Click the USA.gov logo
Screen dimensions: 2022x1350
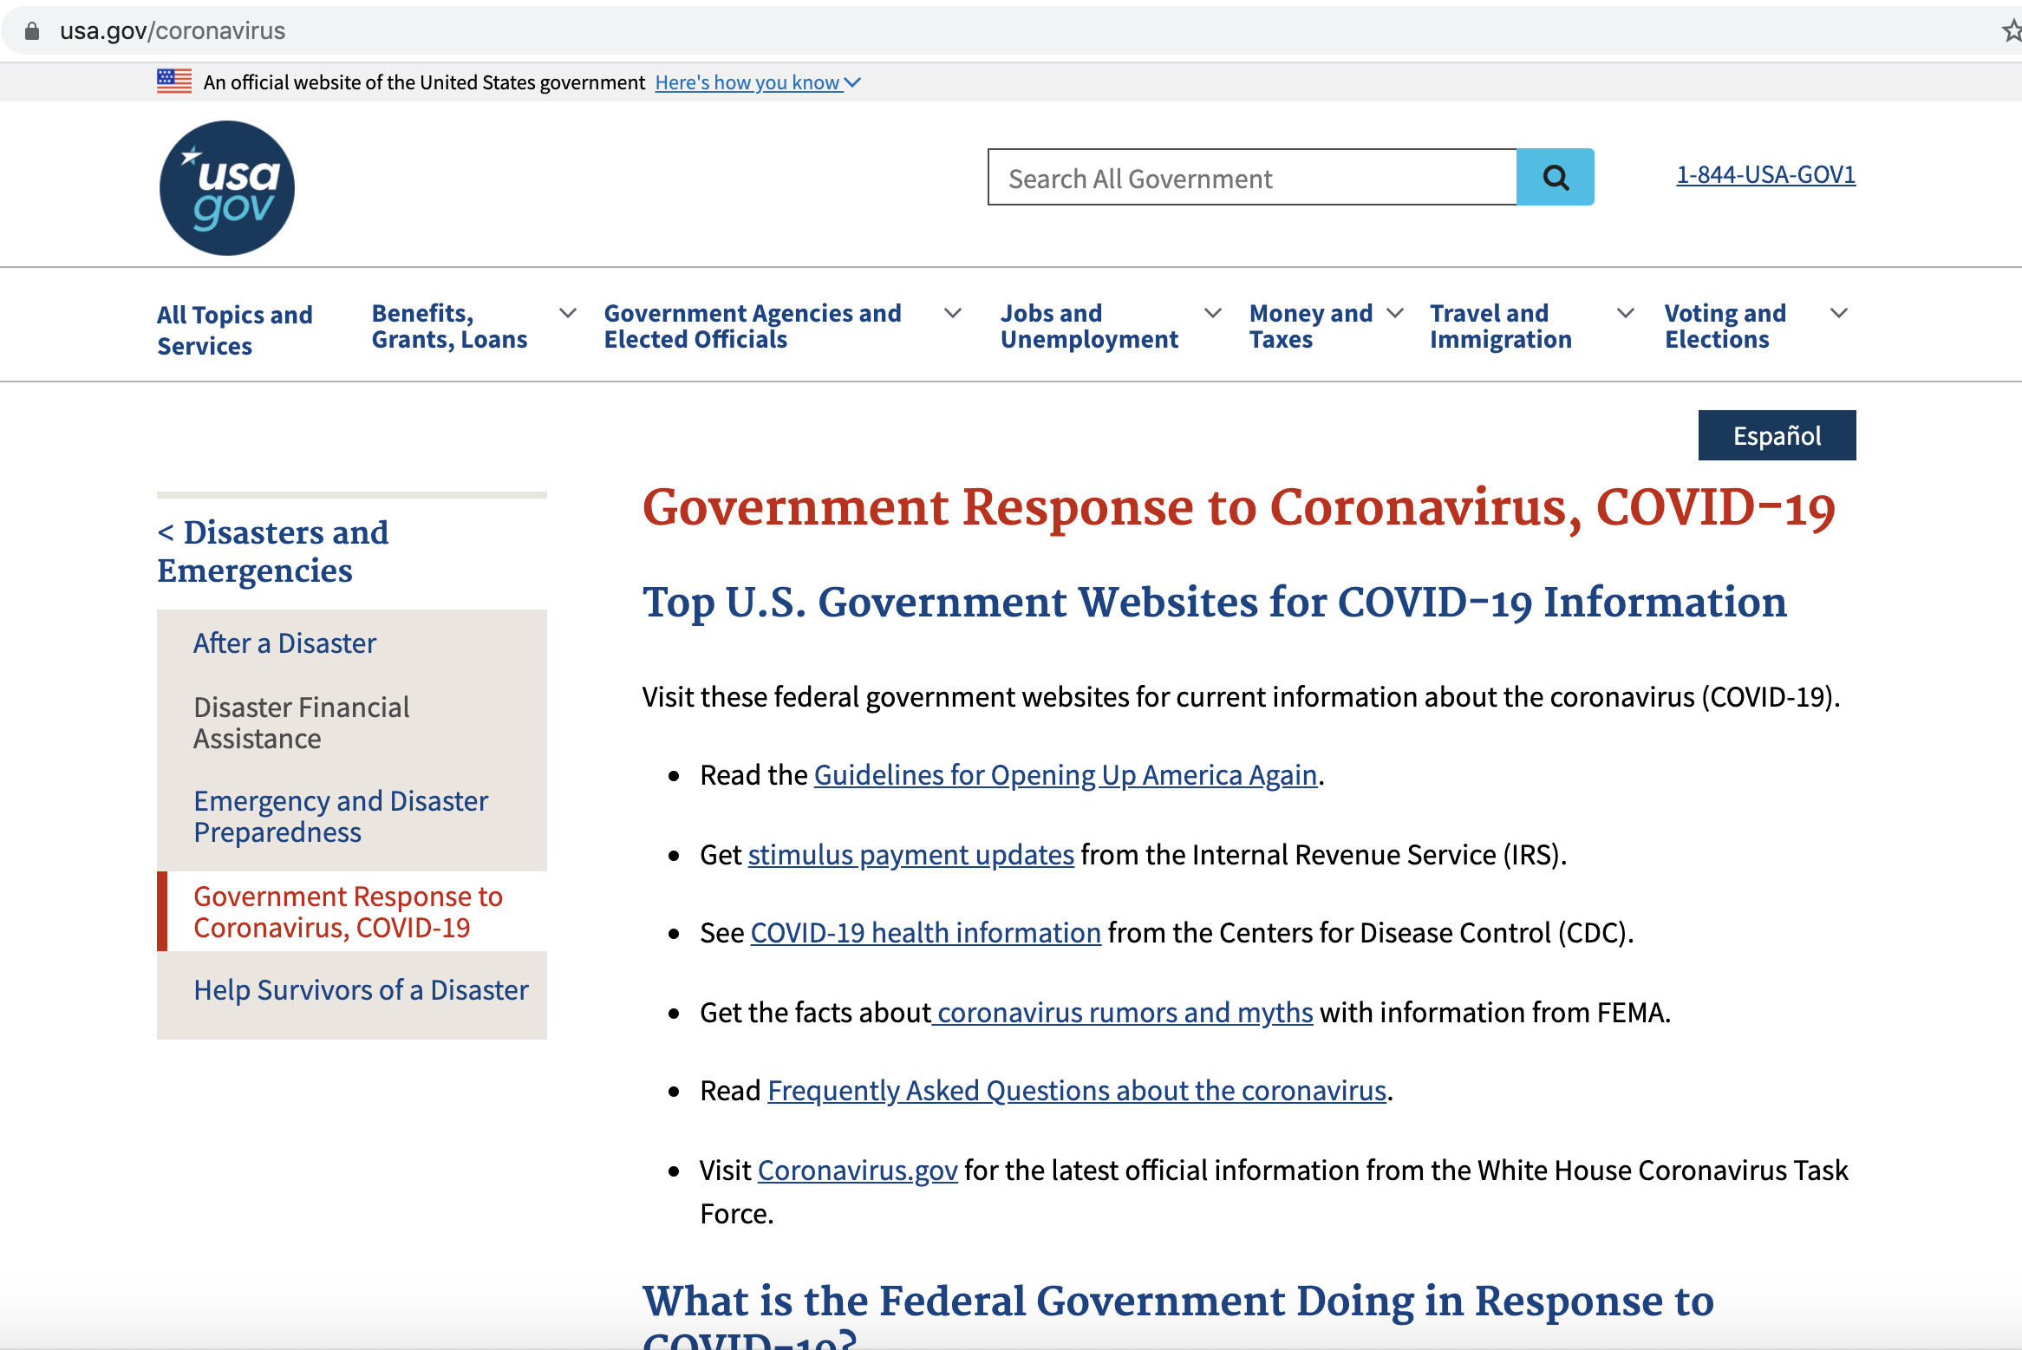[x=226, y=187]
